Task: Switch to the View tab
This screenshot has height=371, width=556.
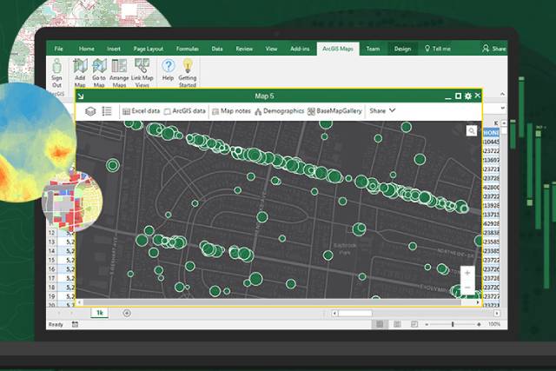Action: [x=271, y=49]
